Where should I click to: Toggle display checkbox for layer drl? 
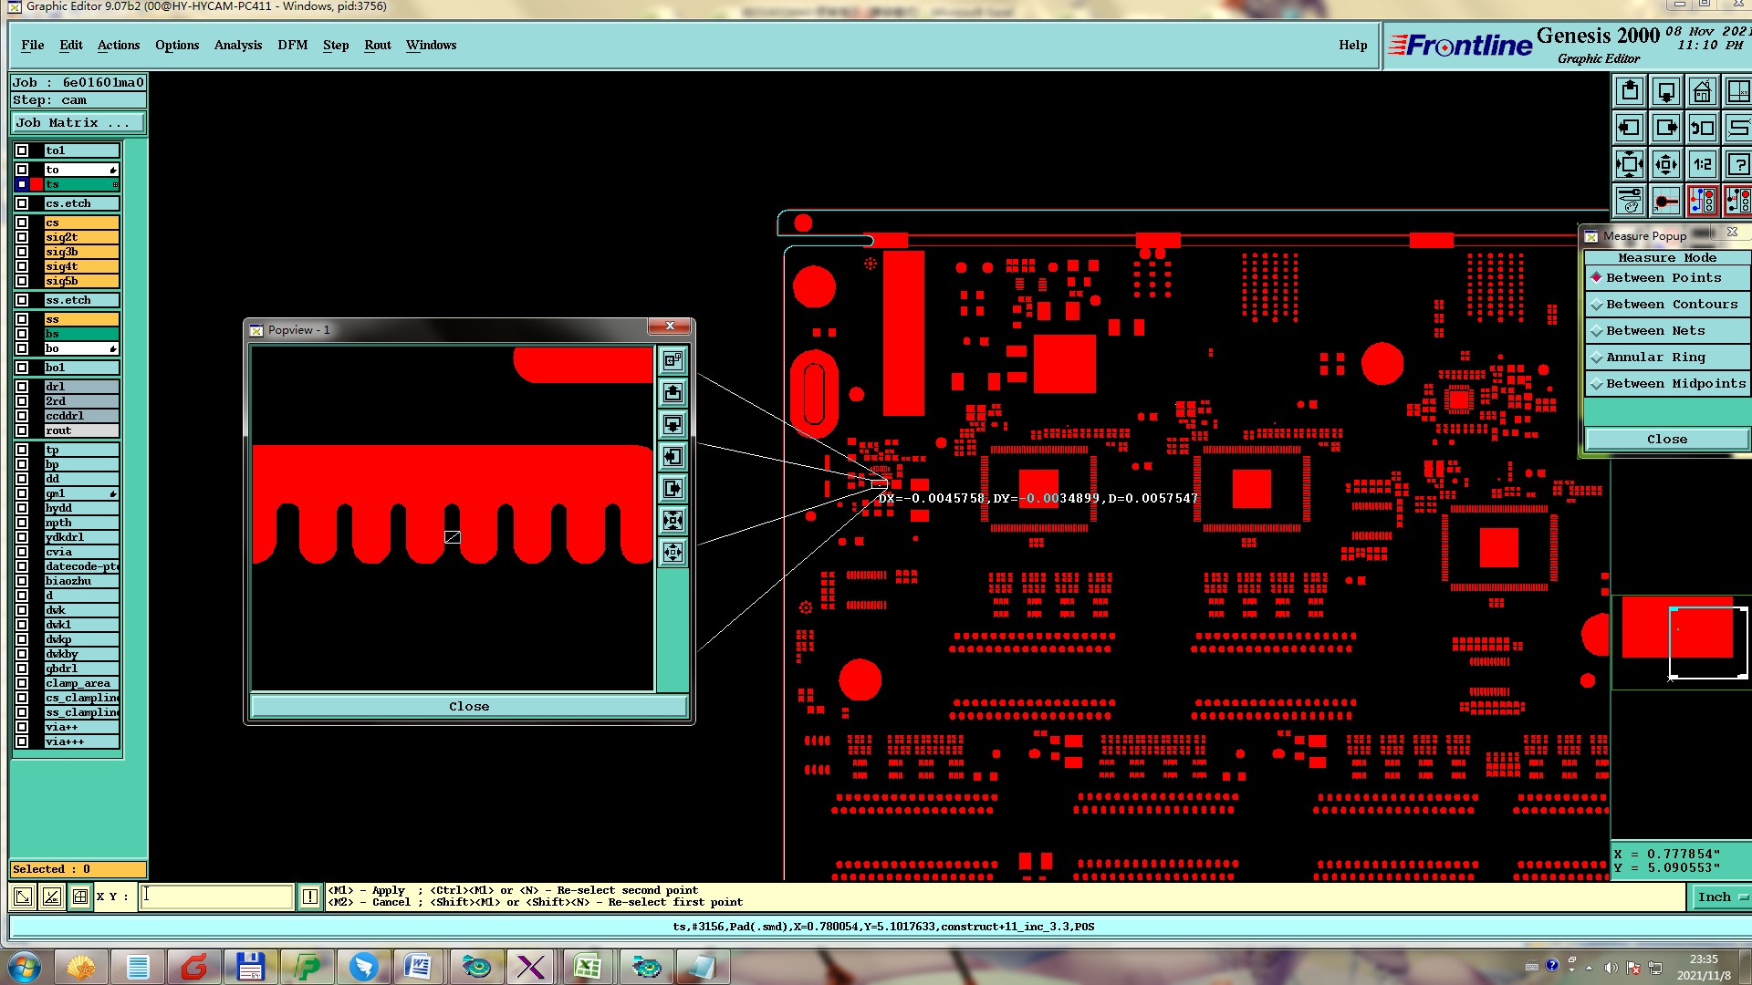[x=22, y=387]
